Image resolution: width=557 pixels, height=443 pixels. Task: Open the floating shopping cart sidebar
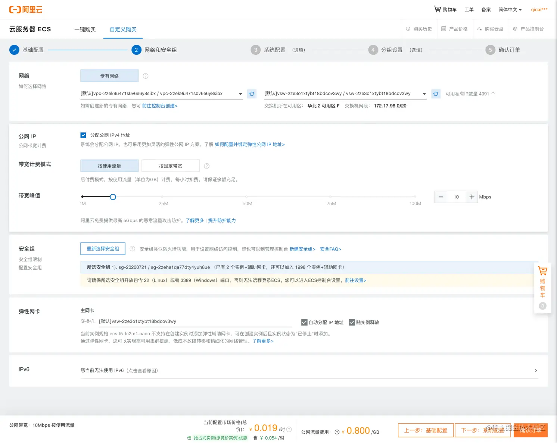tap(543, 287)
